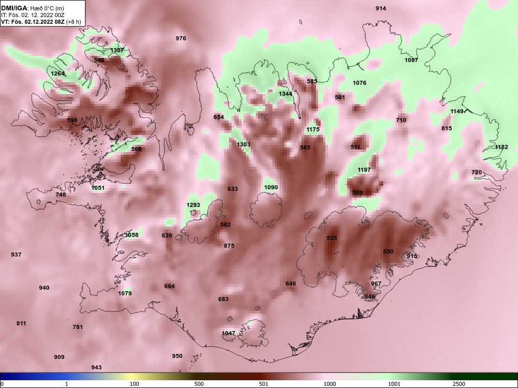Click the 639 value label

[x=167, y=235]
